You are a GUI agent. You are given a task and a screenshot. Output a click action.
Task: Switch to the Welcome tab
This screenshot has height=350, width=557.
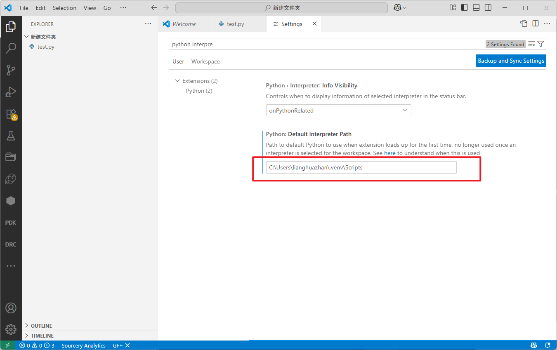click(x=184, y=24)
